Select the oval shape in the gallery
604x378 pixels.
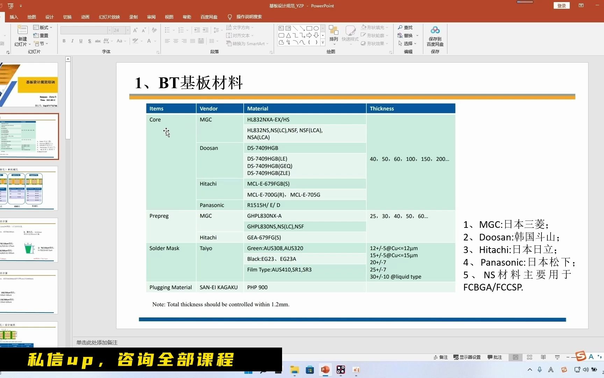pyautogui.click(x=316, y=28)
